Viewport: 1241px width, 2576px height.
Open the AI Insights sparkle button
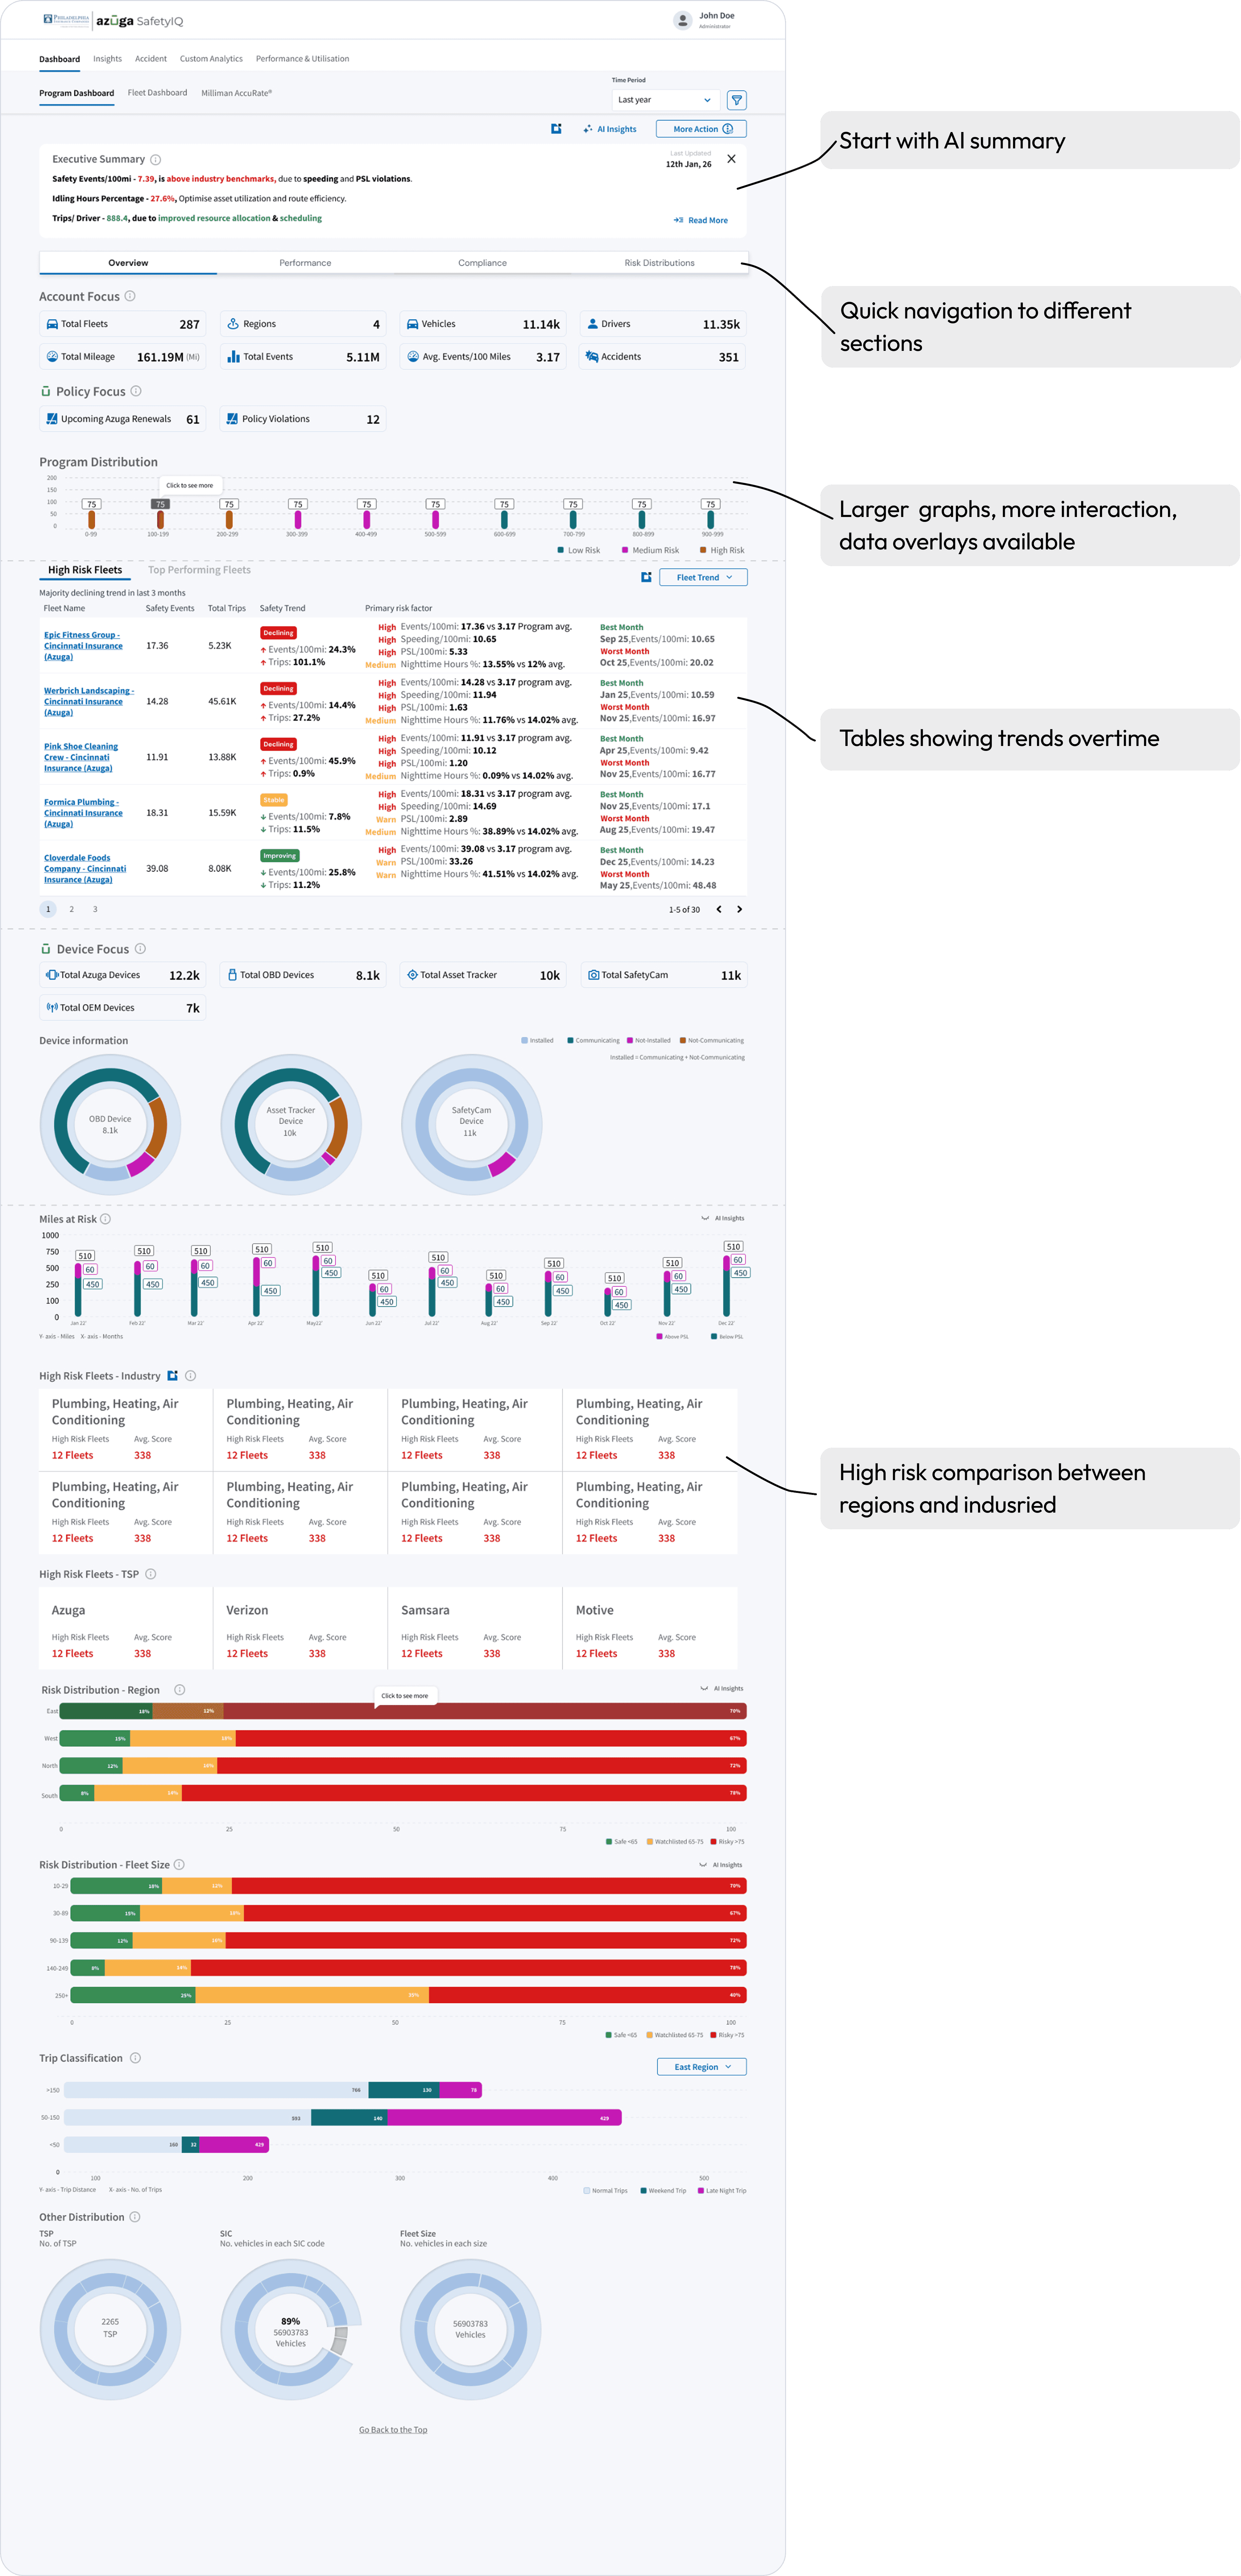(610, 129)
